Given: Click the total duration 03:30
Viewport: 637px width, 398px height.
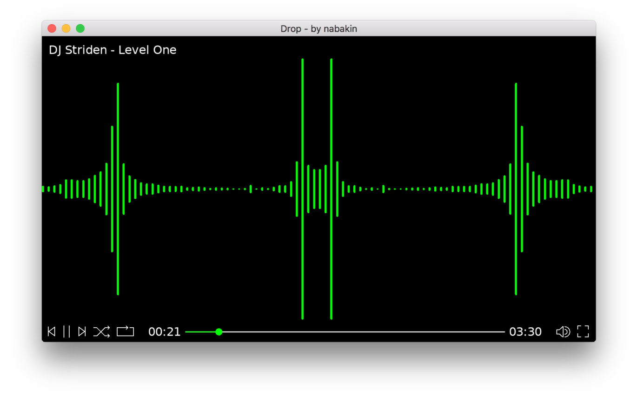Looking at the screenshot, I should click(525, 332).
